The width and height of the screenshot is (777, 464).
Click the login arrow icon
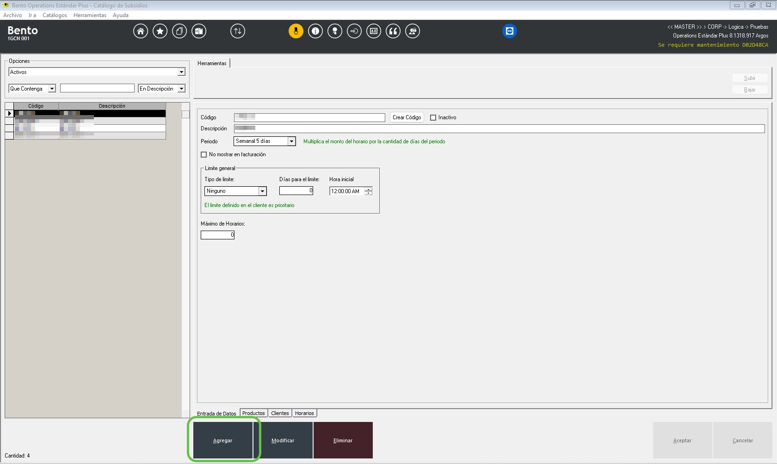[354, 31]
